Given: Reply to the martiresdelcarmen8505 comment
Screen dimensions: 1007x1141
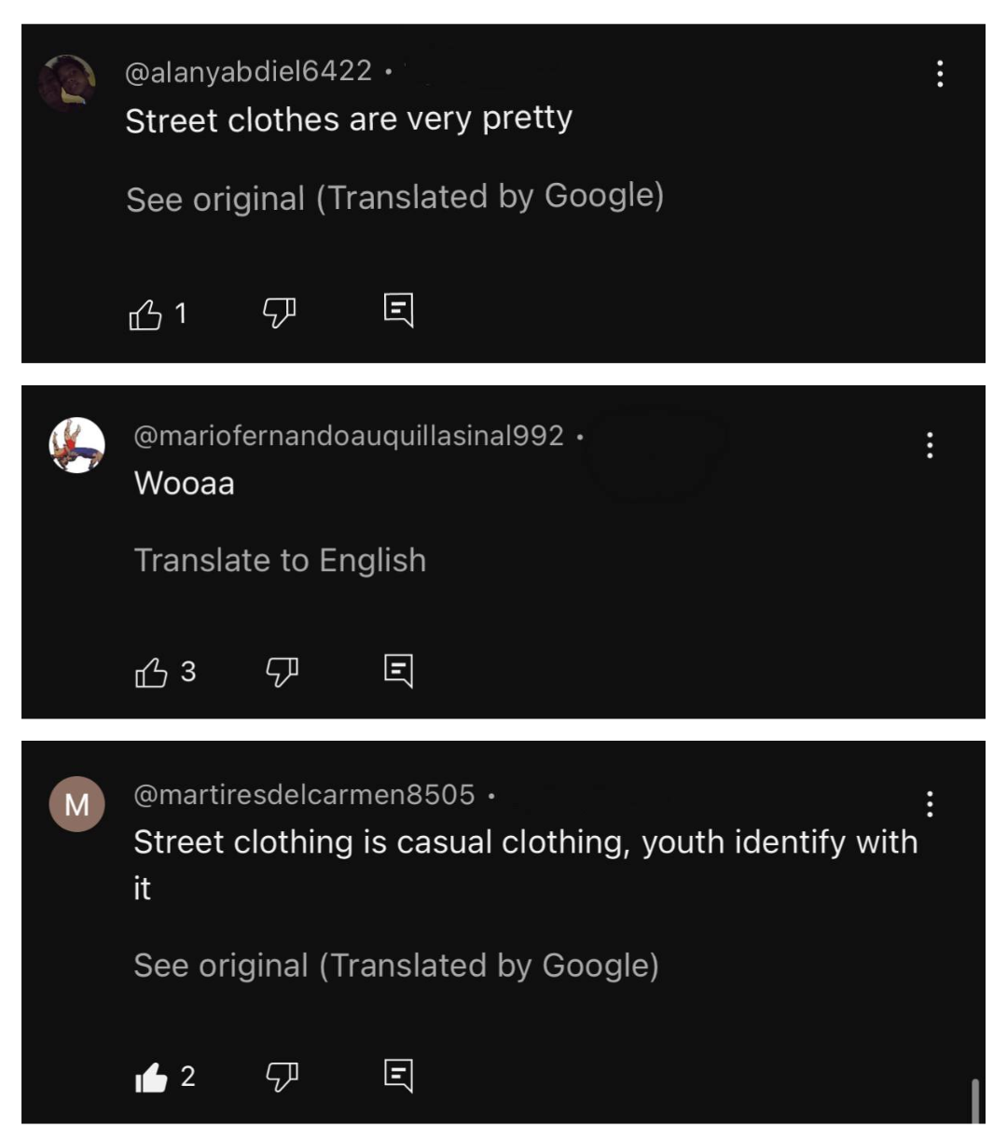Looking at the screenshot, I should [398, 1076].
